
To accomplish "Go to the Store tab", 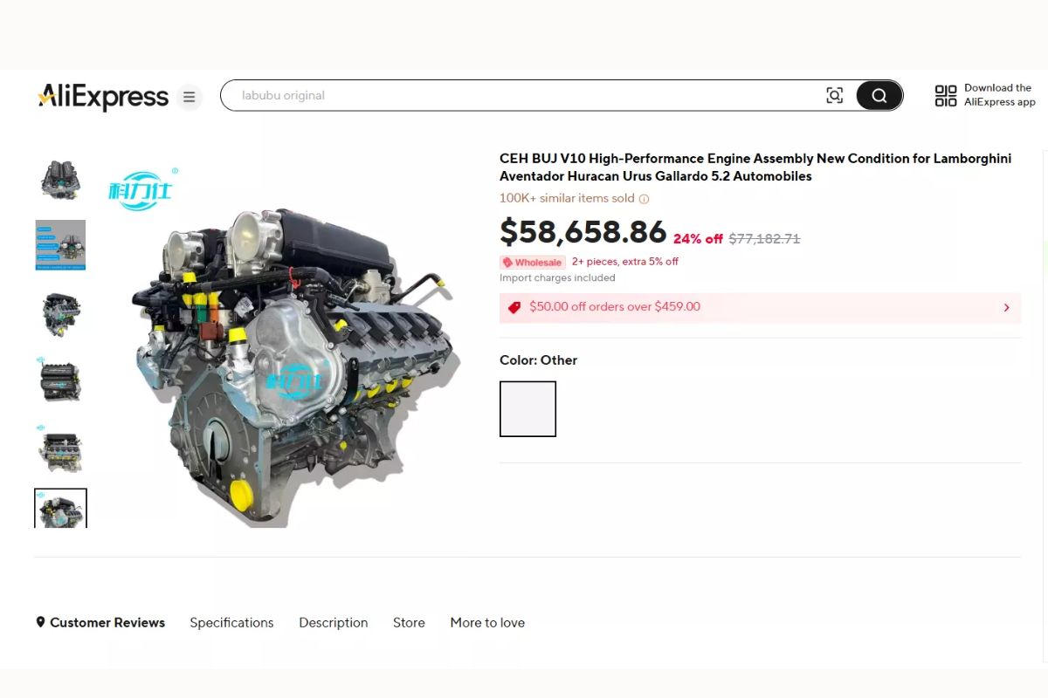I will pyautogui.click(x=409, y=623).
